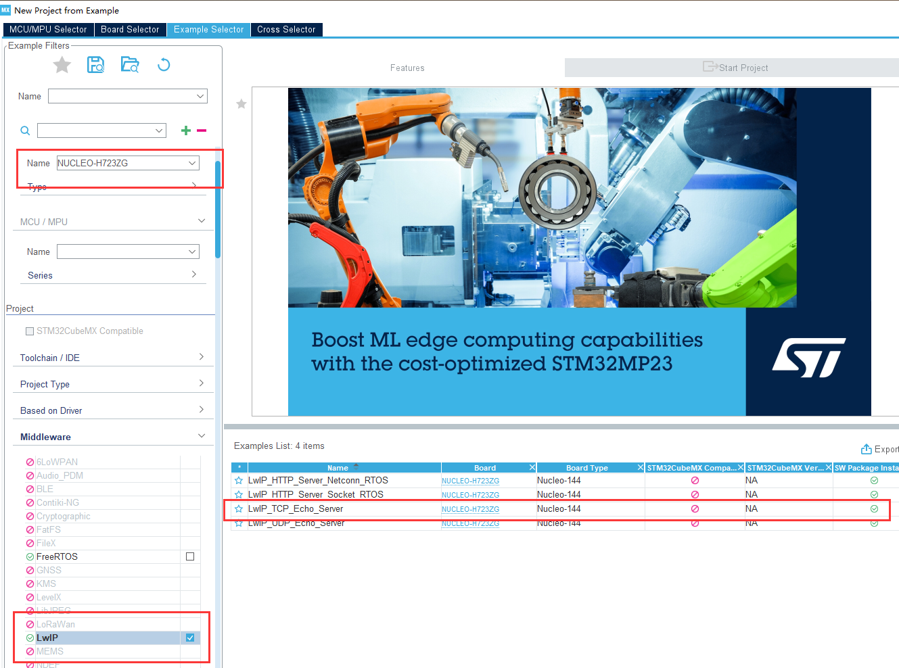Switch to Cross Selector tab
The image size is (899, 668).
(x=286, y=30)
